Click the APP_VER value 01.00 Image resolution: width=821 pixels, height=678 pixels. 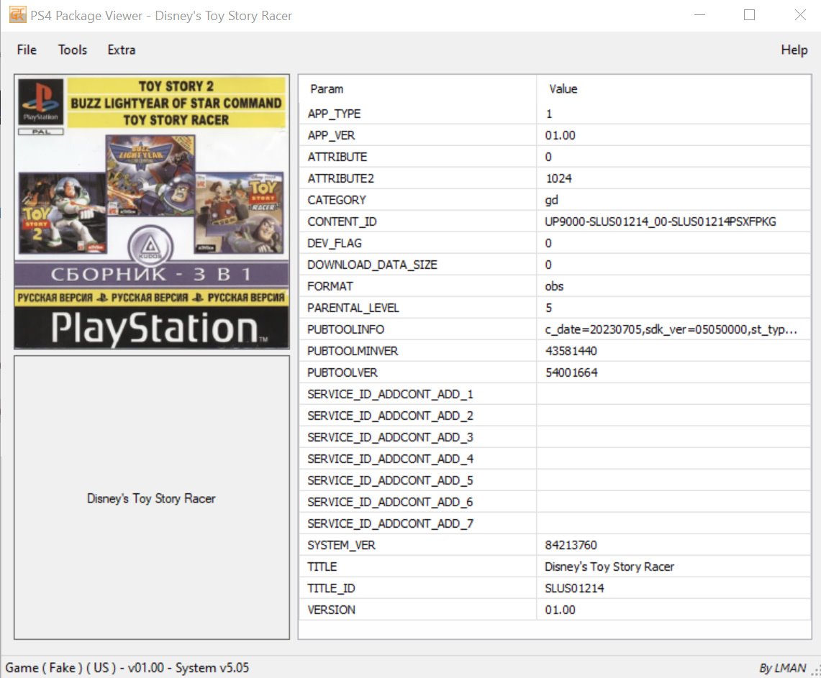pos(560,135)
